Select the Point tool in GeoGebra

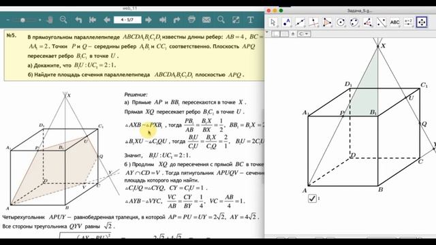coord(286,22)
